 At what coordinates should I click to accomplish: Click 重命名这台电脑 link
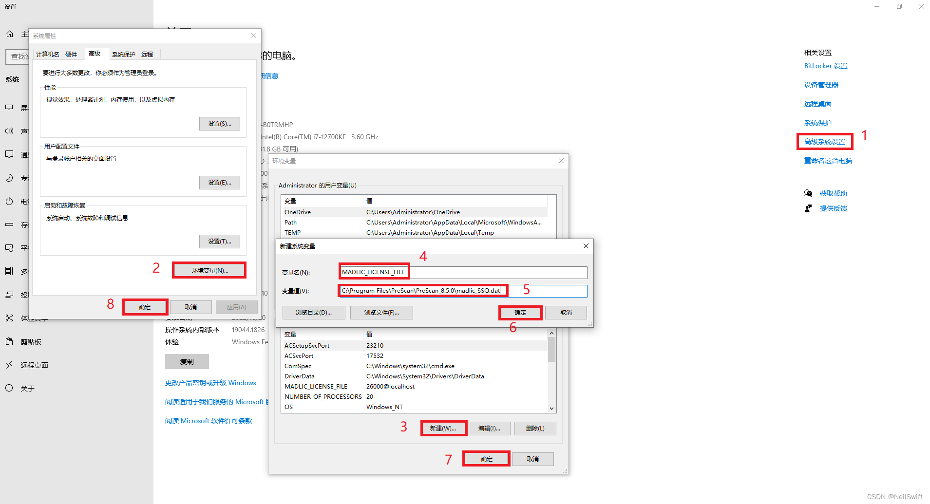pyautogui.click(x=828, y=161)
